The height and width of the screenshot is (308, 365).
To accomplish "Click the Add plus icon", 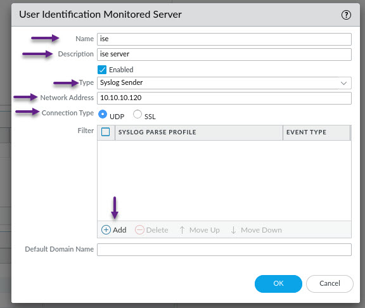I will pos(106,230).
